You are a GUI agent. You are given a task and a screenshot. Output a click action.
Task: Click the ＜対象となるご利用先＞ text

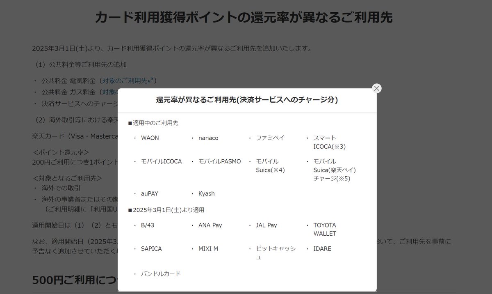click(67, 178)
